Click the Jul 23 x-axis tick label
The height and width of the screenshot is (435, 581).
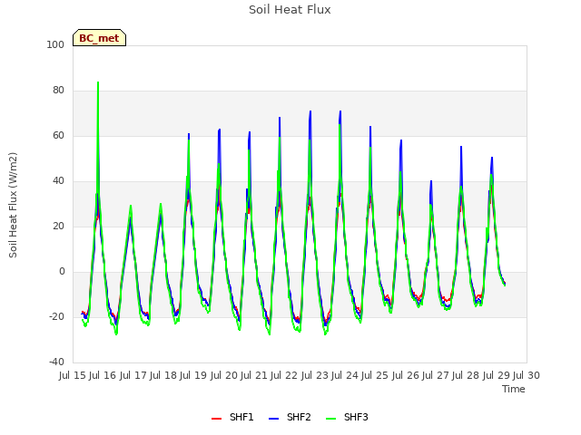[x=315, y=375]
